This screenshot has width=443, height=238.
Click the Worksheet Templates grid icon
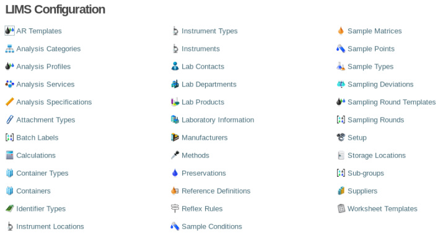click(341, 208)
